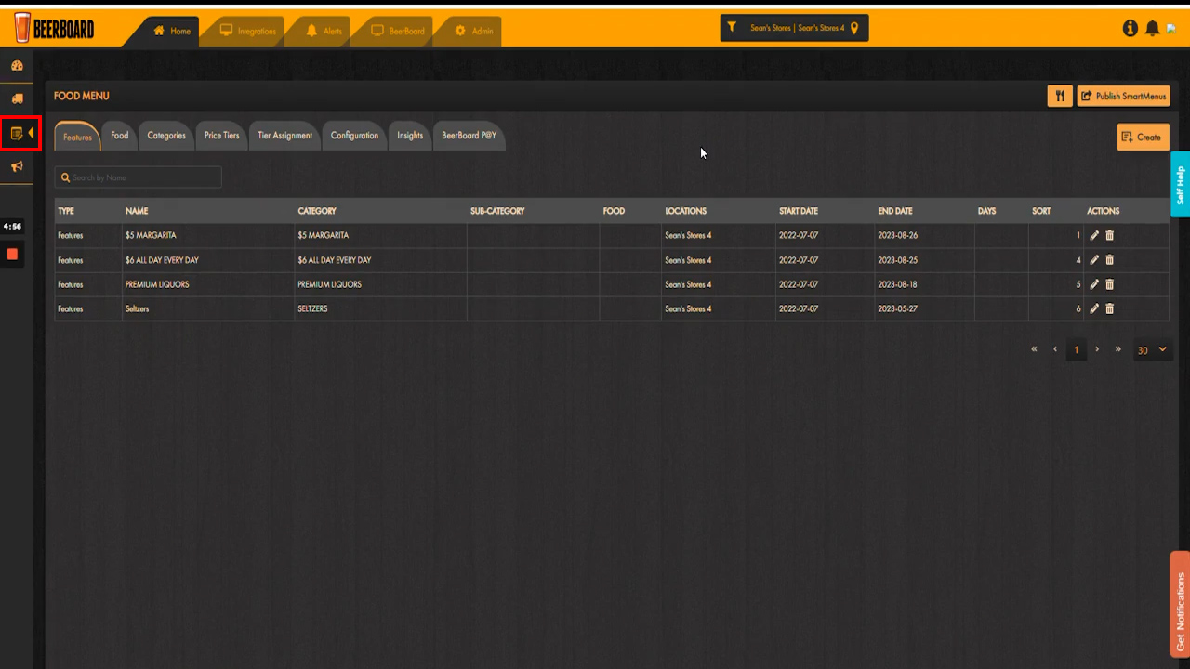Open the menu list icon in sidebar
Viewport: 1190px width, 669px height.
[x=17, y=134]
